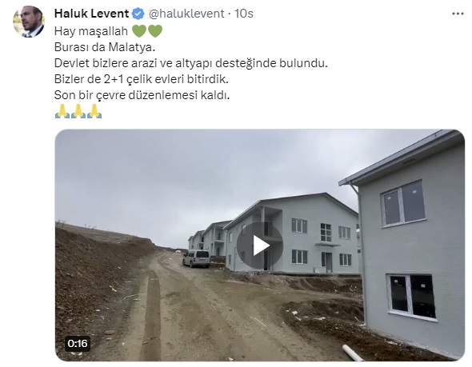Click the 'Hay maşallah' text
472x367 pixels.
coord(91,31)
